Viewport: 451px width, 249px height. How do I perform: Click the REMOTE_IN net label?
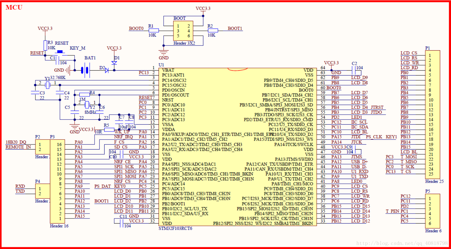click(18, 147)
